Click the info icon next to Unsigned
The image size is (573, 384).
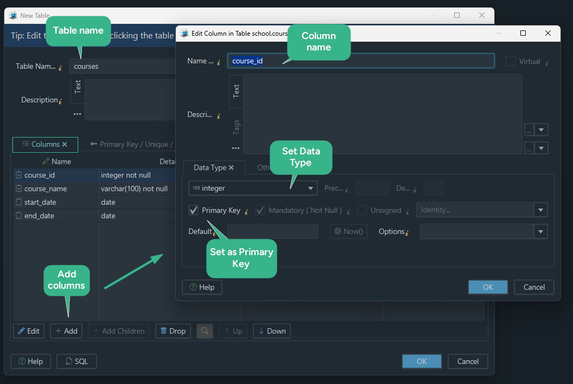pyautogui.click(x=407, y=212)
